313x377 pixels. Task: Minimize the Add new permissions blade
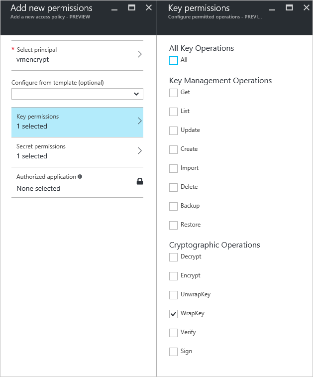coord(114,8)
